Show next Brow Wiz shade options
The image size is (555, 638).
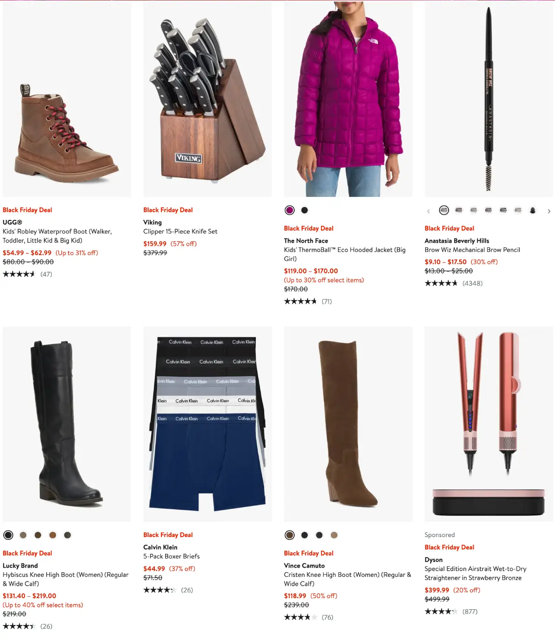549,211
